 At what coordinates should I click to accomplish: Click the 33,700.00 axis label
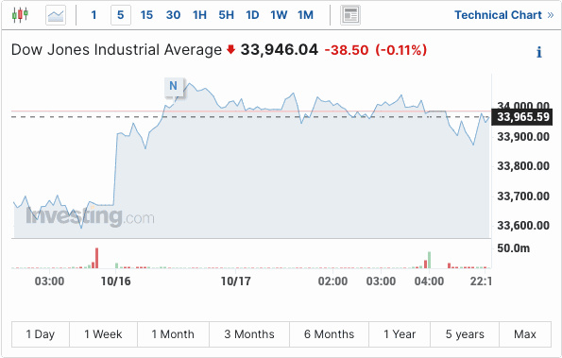tap(523, 196)
